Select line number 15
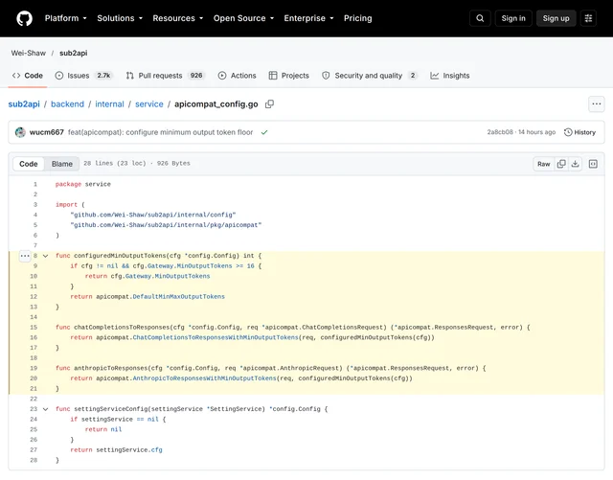This screenshot has height=480, width=613. click(34, 328)
